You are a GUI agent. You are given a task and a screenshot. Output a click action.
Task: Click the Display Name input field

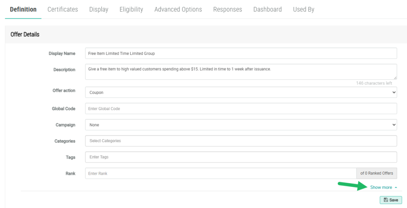(241, 53)
